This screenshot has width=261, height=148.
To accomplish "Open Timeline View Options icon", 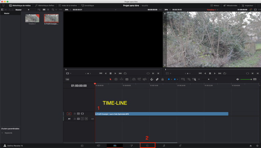I will pos(67,79).
